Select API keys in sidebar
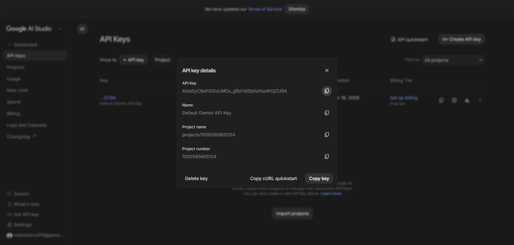Image resolution: width=514 pixels, height=245 pixels. click(35, 56)
